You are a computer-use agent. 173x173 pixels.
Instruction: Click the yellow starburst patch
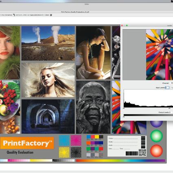click(x=64, y=152)
